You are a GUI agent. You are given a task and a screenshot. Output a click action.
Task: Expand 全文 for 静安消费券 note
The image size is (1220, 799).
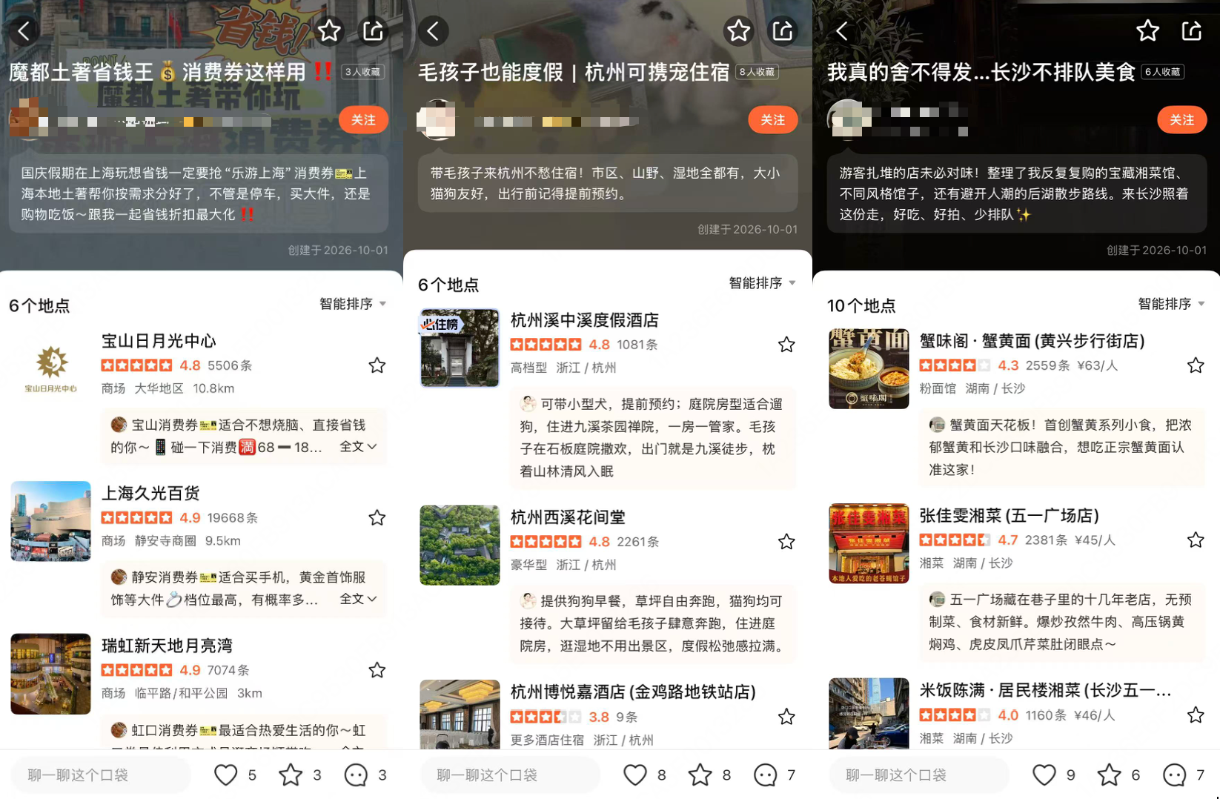click(x=359, y=598)
